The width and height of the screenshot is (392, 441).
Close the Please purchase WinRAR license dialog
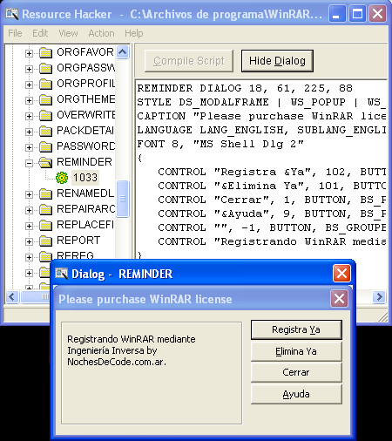[x=339, y=299]
